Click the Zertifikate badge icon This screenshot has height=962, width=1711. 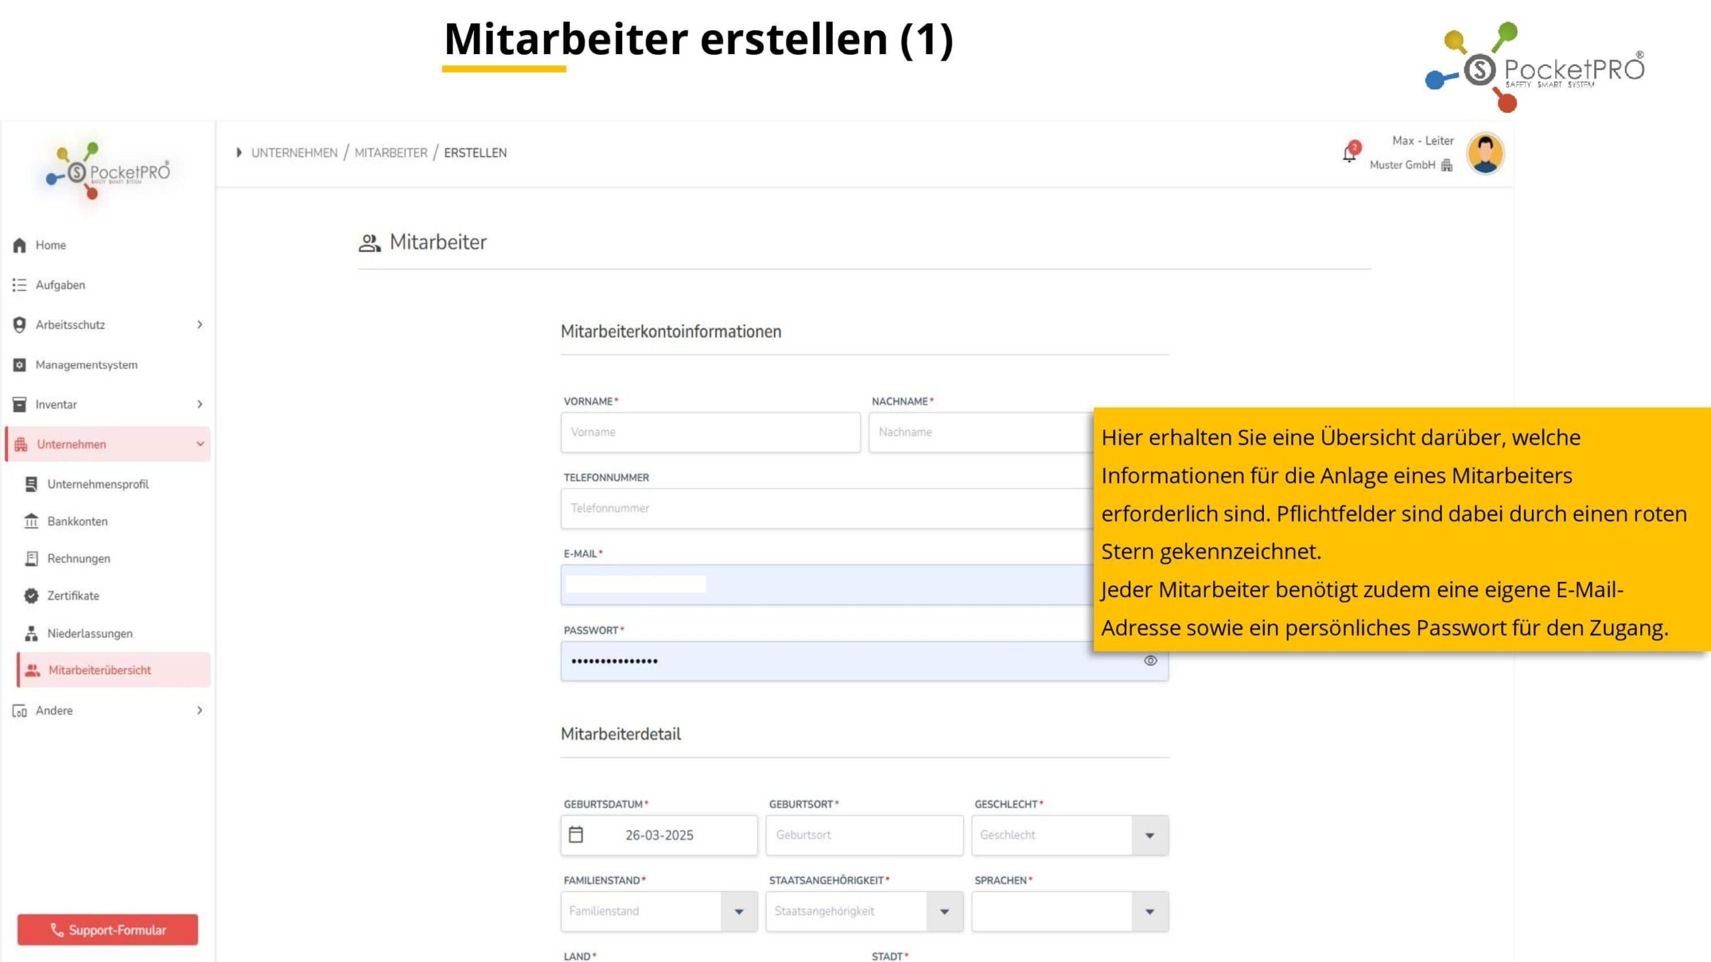click(x=31, y=596)
